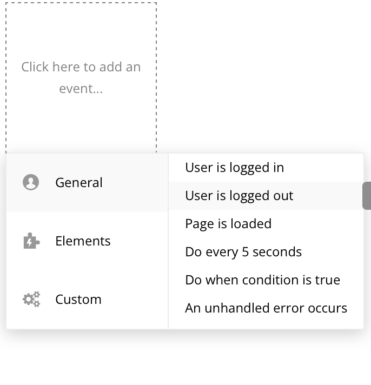Image resolution: width=371 pixels, height=385 pixels.
Task: Choose "An unhandled error occurs" event
Action: [266, 308]
